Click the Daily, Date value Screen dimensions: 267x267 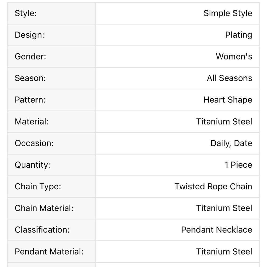pos(231,143)
